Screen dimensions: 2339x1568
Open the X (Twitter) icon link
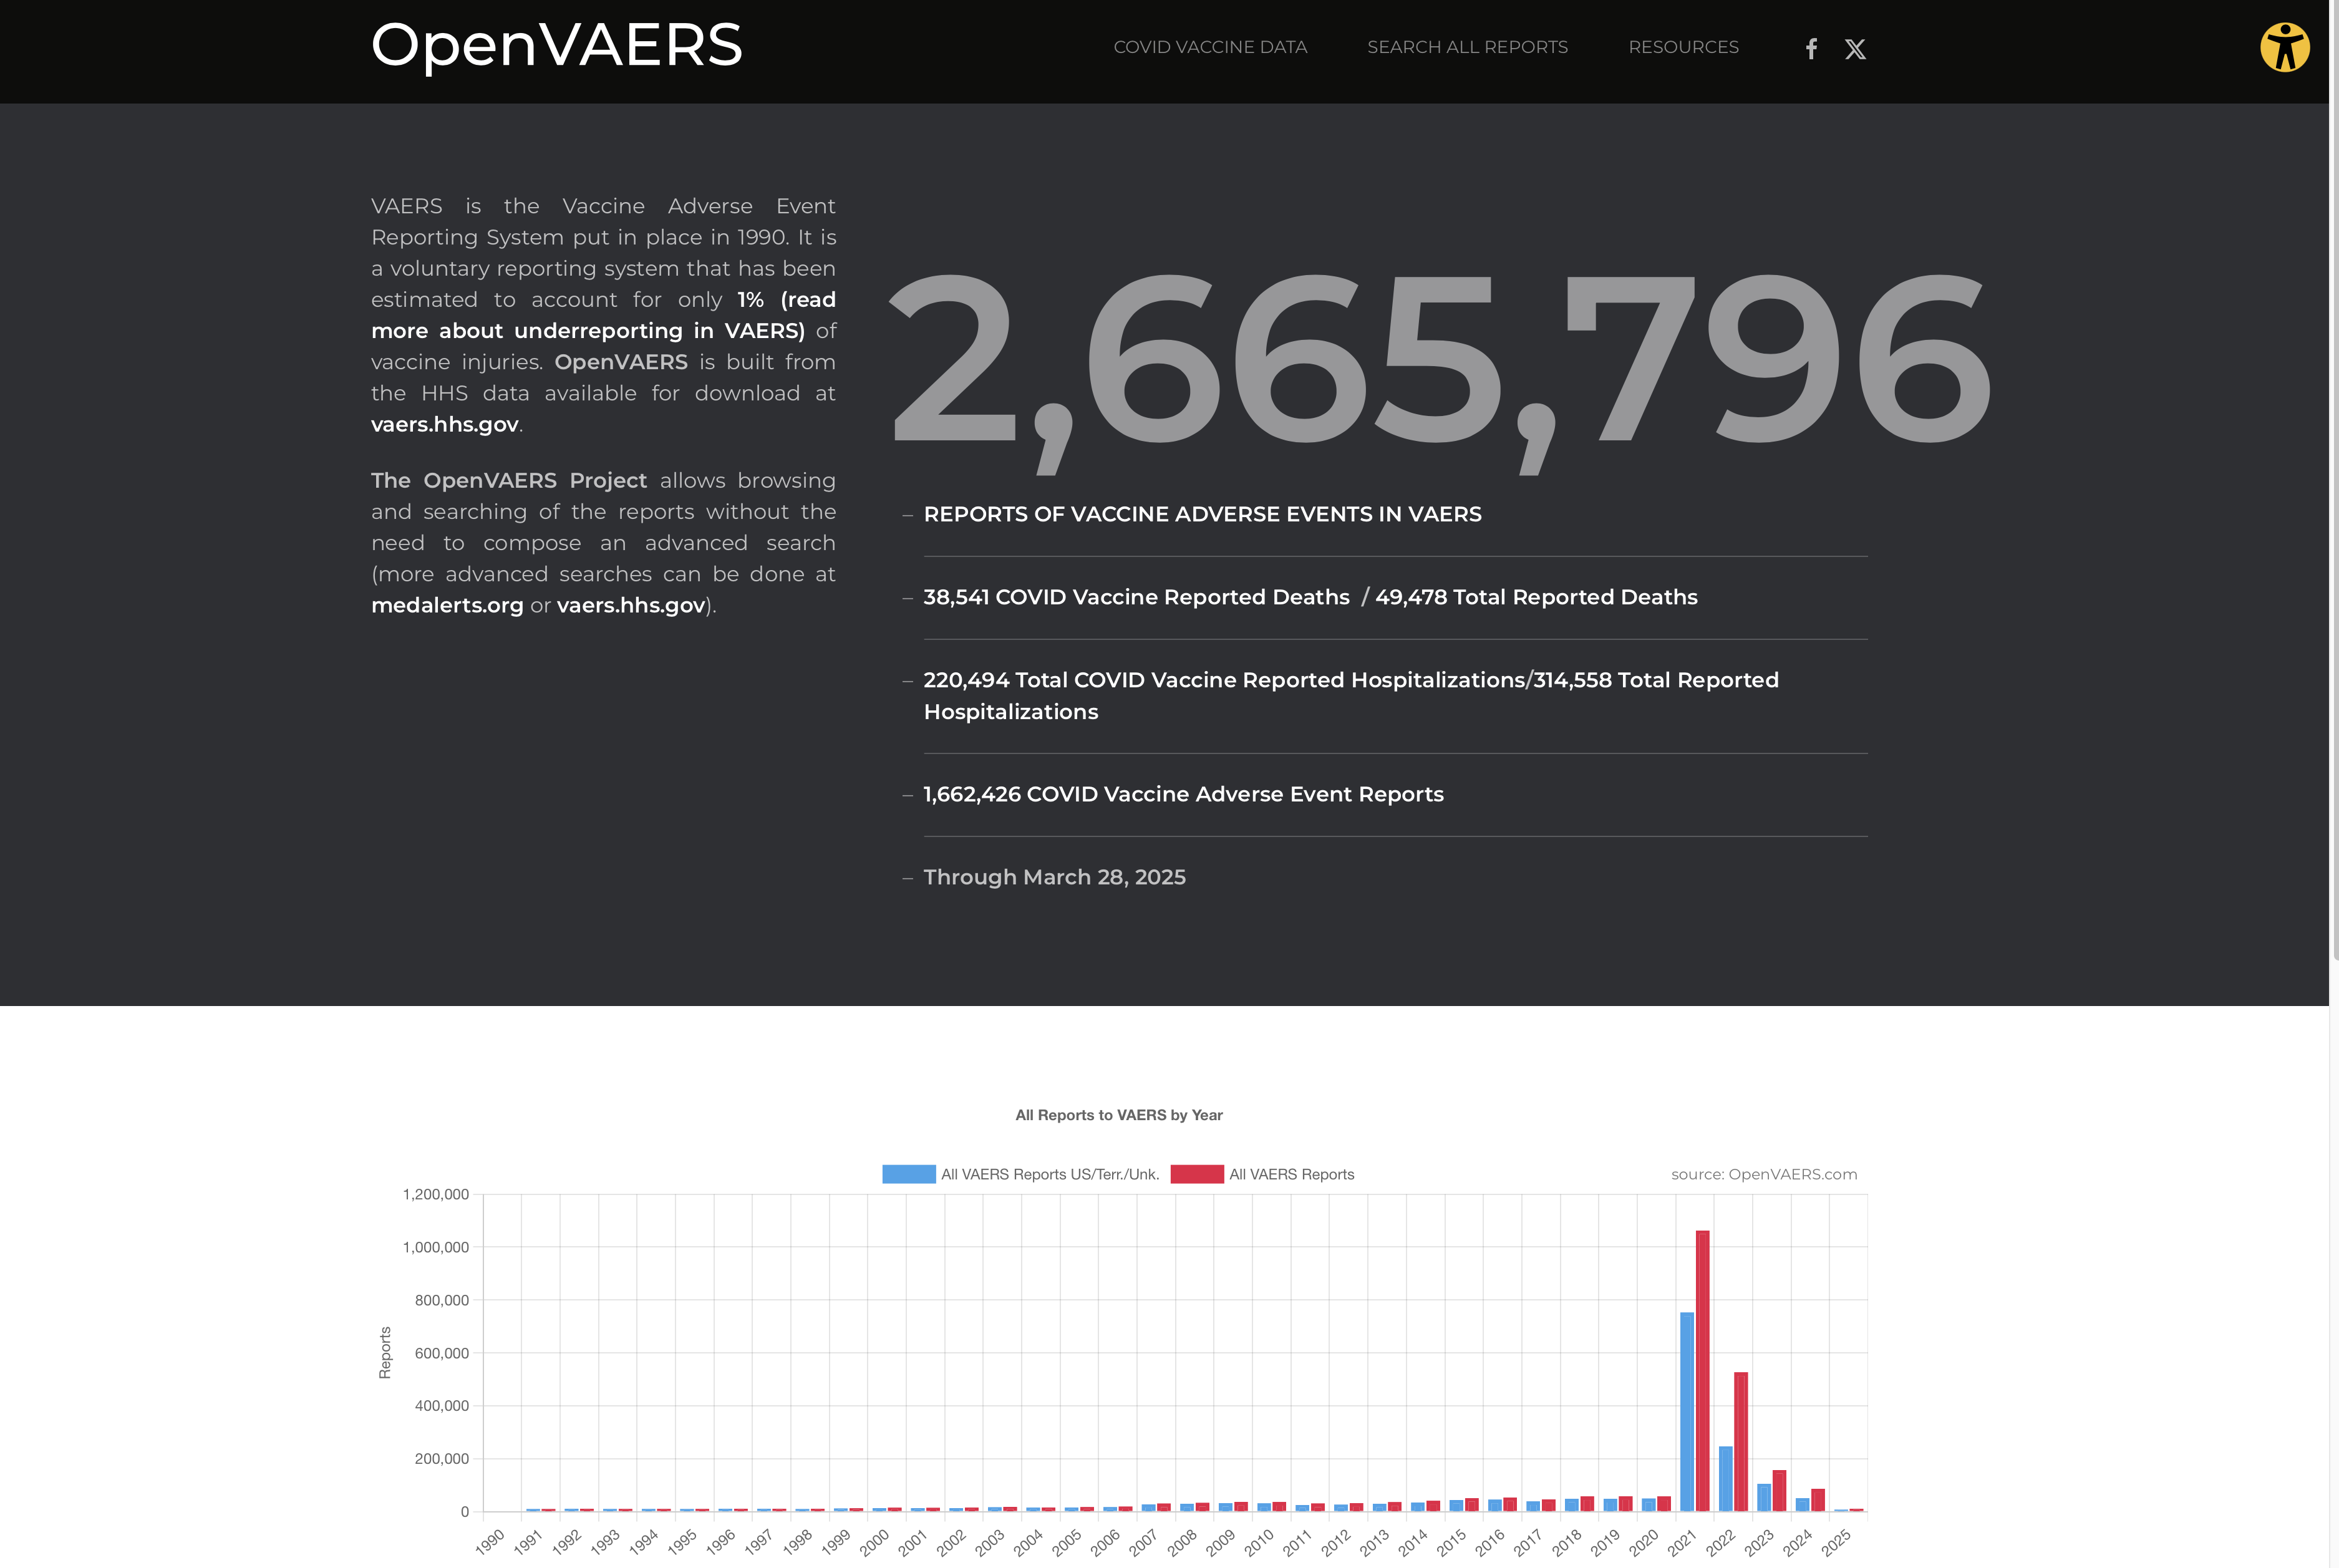tap(1855, 48)
